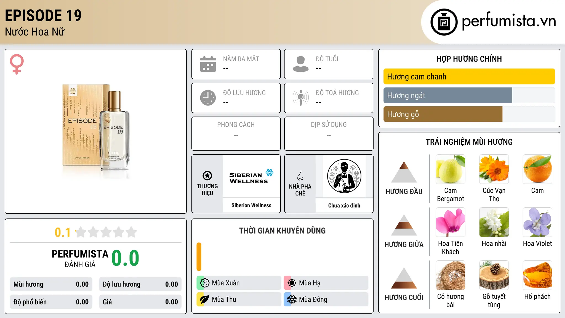Image resolution: width=565 pixels, height=318 pixels.
Task: Click the Độ Tuổi label
Action: 327,59
